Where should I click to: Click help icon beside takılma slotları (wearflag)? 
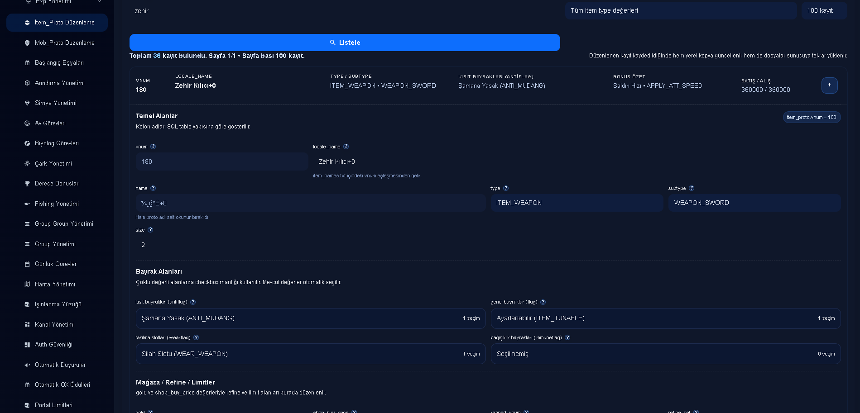(x=196, y=338)
